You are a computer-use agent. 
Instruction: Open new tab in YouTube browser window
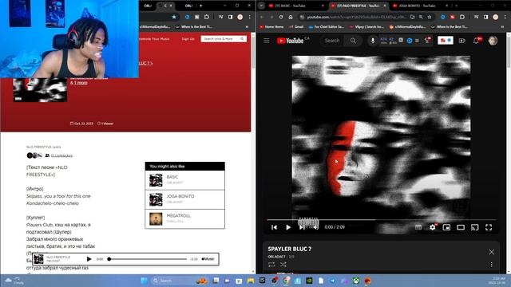pos(456,6)
